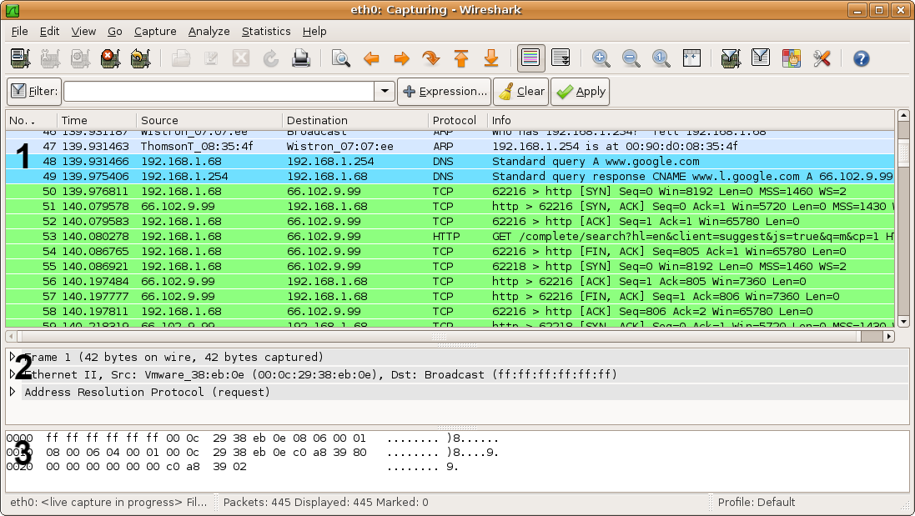Click the resize all columns icon
This screenshot has height=516, width=915.
click(x=691, y=58)
